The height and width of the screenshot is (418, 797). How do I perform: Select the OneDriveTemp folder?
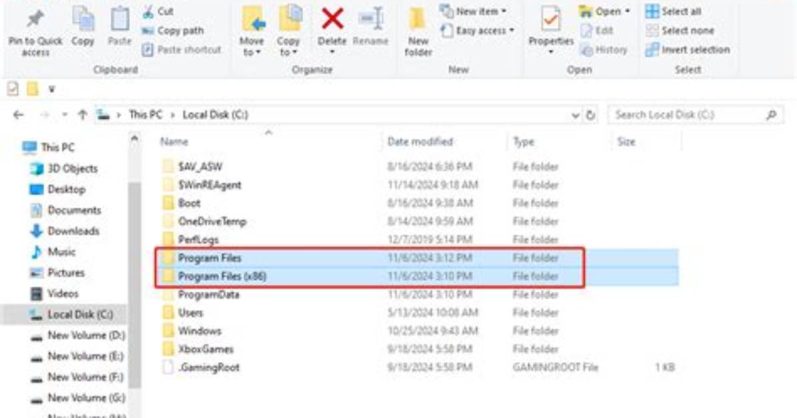point(204,222)
